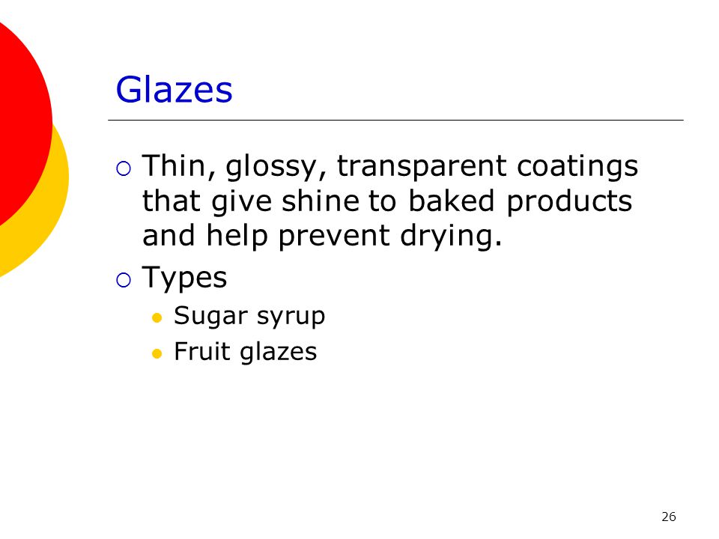Click the word "glossy"

[276, 167]
